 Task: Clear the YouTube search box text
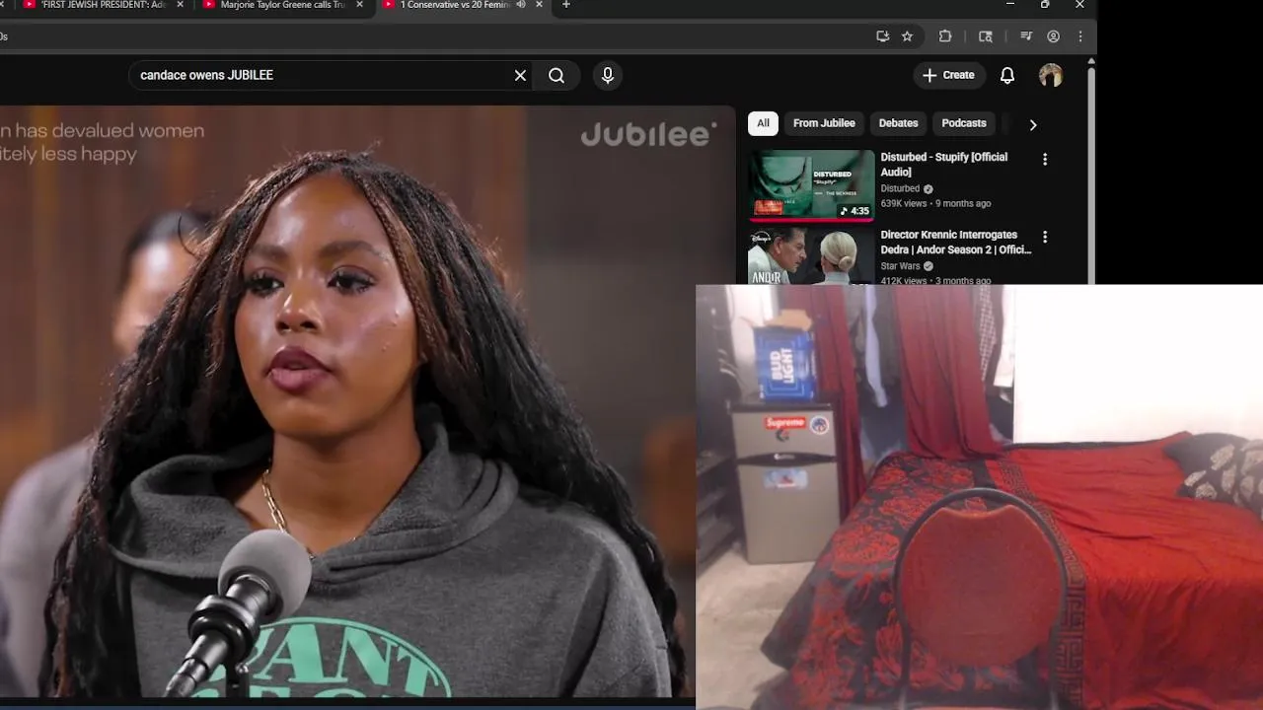tap(520, 76)
